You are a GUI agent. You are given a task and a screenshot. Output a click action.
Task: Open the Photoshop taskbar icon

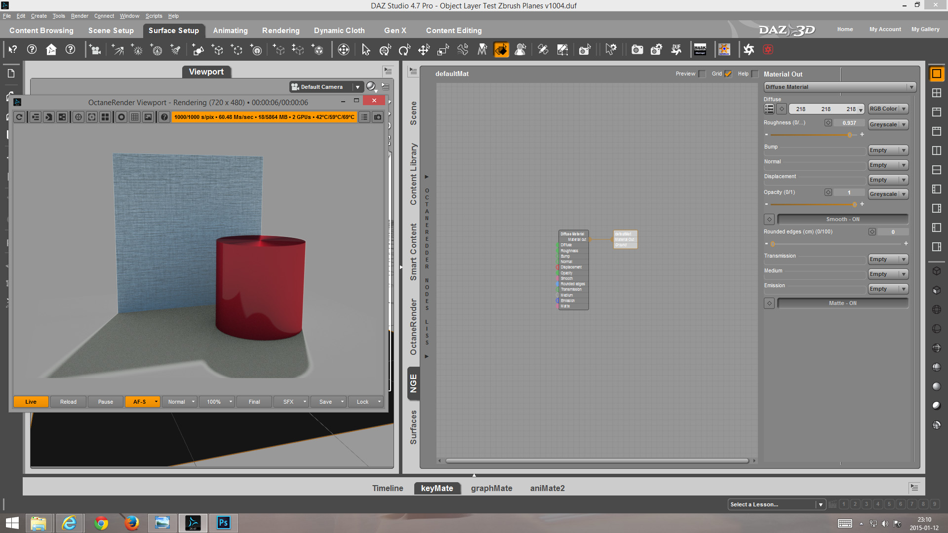[x=223, y=523]
